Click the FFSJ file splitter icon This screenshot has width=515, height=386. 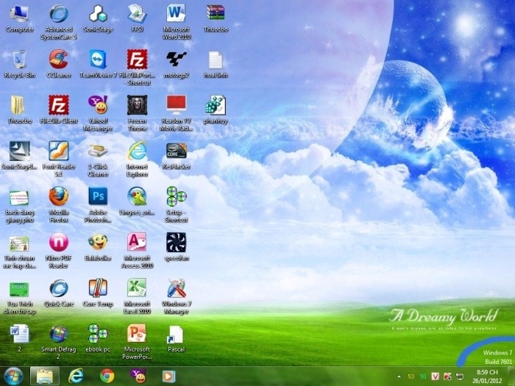(x=137, y=19)
